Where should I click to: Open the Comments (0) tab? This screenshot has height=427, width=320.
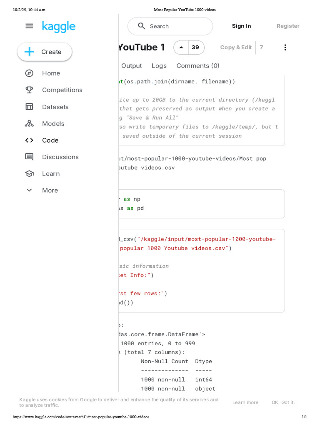click(198, 66)
